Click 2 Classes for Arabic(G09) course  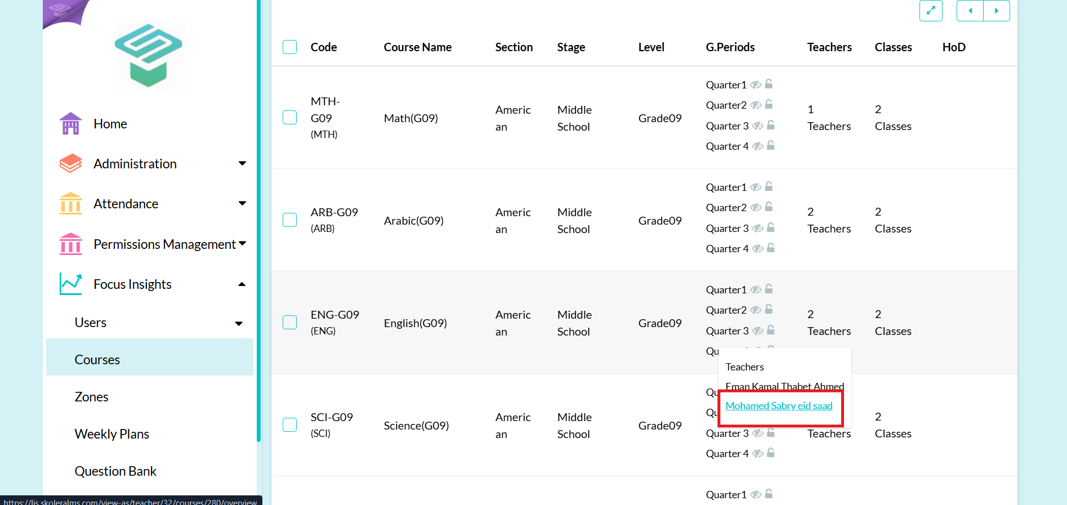click(893, 220)
